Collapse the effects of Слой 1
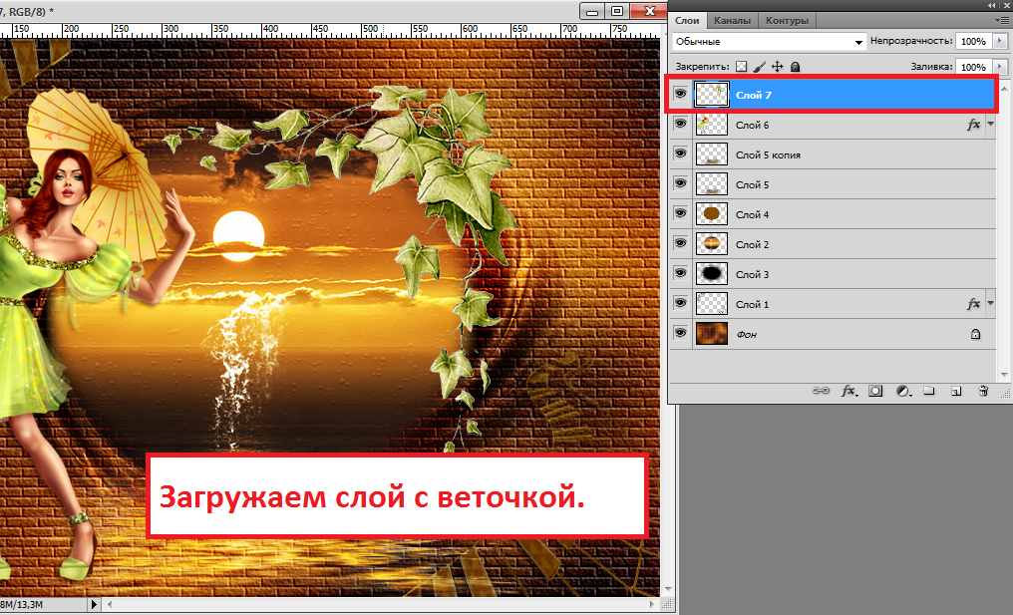 (990, 304)
